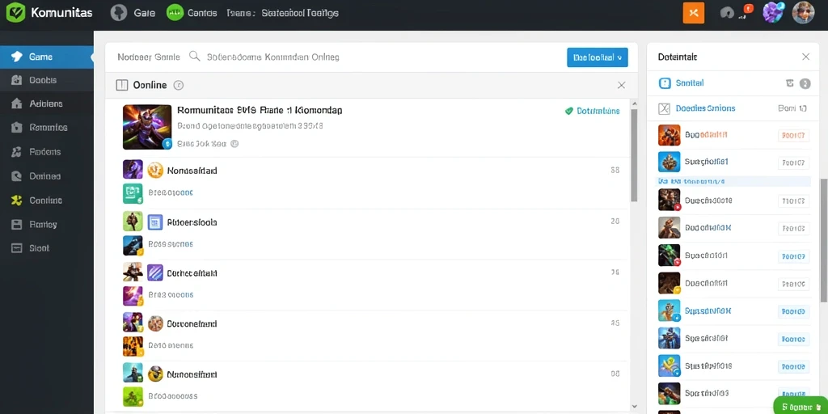Click the main list vertical scrollbar thumb

point(634,156)
